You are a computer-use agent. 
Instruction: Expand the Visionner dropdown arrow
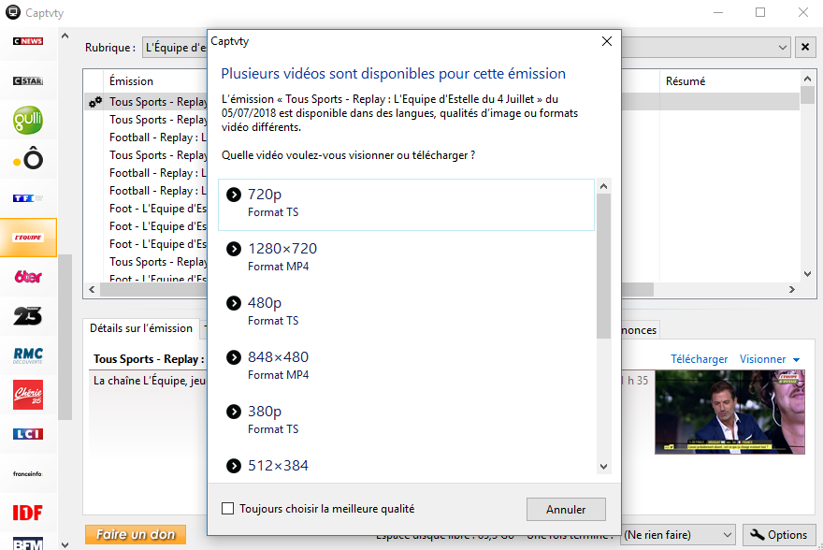point(796,360)
